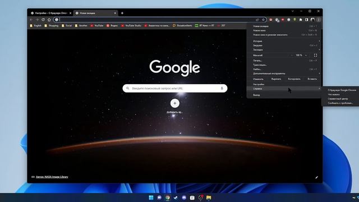
Task: Reload the page with the refresh icon
Action: (x=43, y=20)
